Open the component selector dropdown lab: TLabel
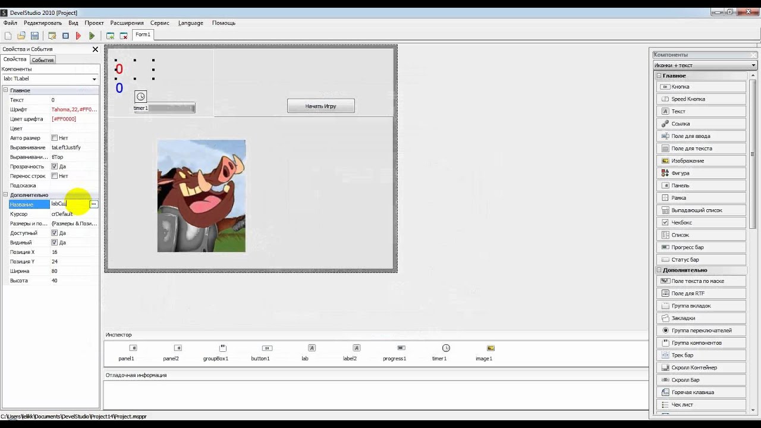This screenshot has height=428, width=761. click(50, 78)
